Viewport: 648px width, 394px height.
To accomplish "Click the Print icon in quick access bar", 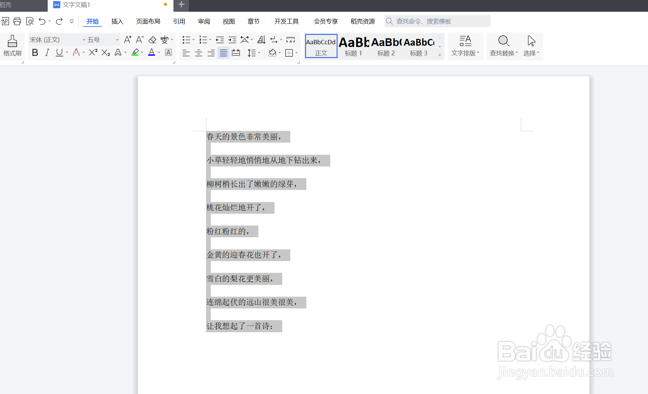I will pyautogui.click(x=17, y=21).
